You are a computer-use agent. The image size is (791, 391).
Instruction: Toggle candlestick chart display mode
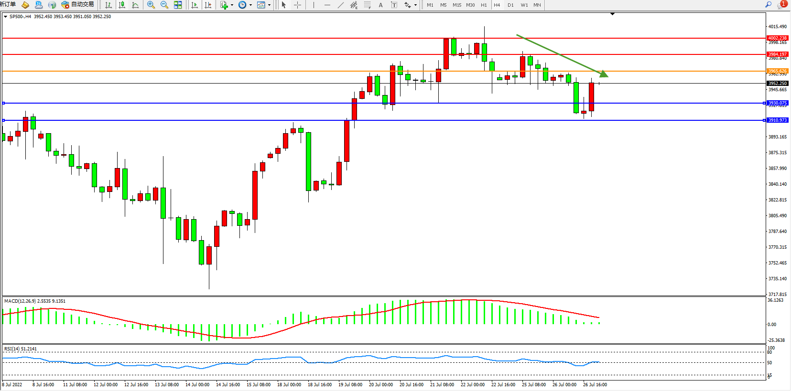pos(122,5)
